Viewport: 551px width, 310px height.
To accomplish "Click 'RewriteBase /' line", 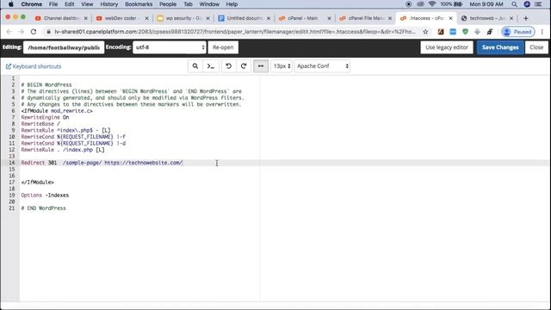I will coord(40,124).
